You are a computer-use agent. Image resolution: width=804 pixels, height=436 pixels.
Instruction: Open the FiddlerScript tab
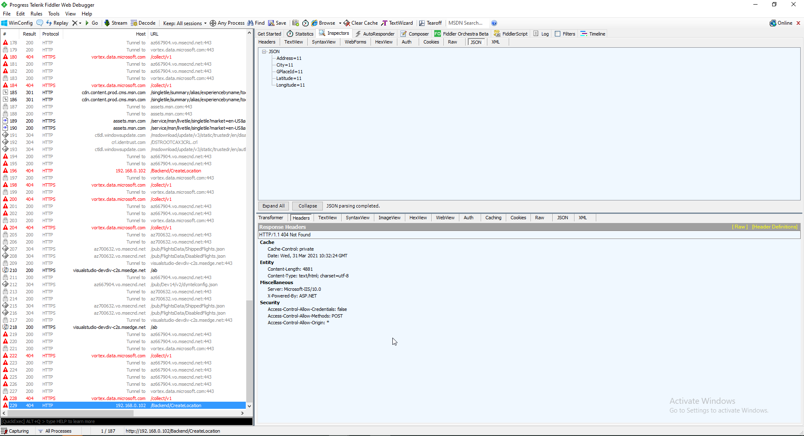[511, 34]
